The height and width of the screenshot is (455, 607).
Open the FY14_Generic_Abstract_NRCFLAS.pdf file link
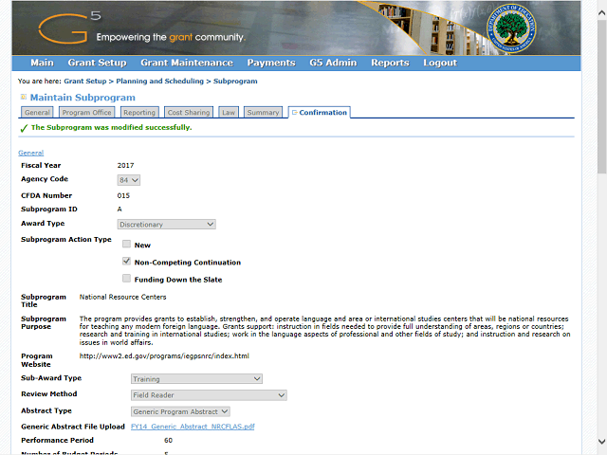coord(193,427)
